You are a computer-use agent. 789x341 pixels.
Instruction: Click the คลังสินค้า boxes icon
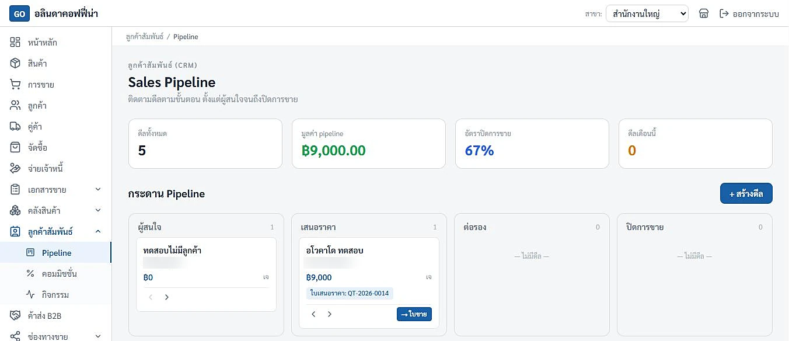15,211
